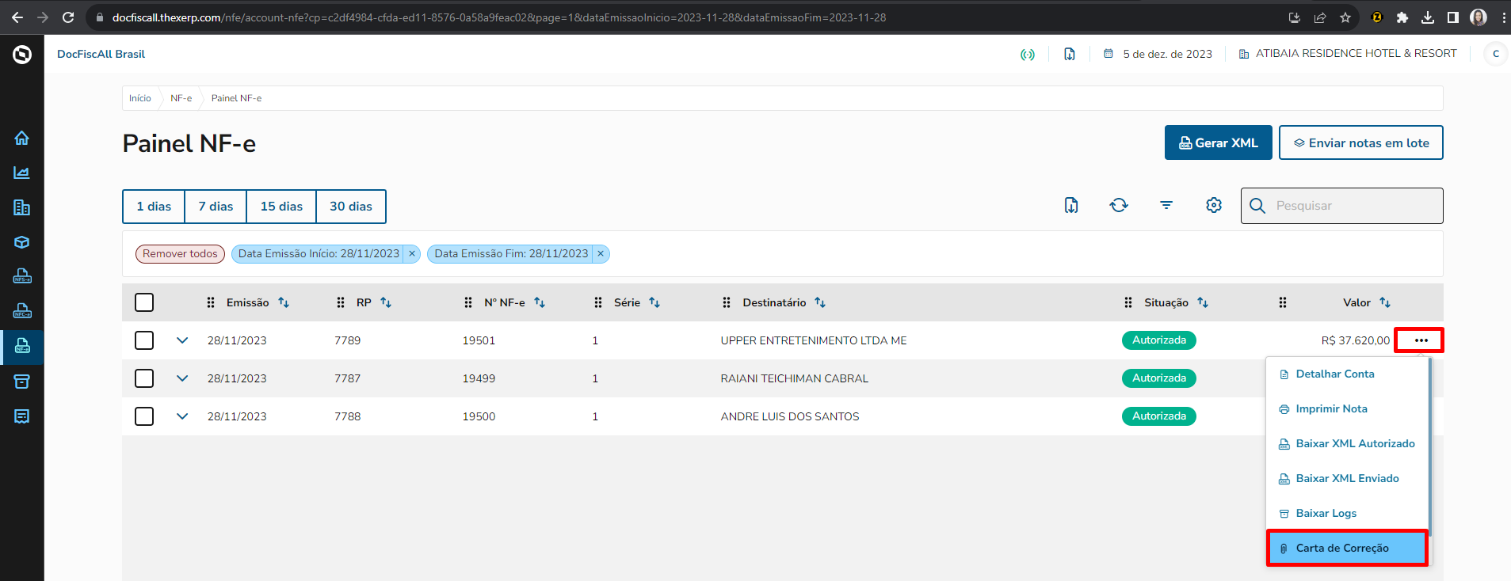Sort by Nº NF-e column arrows
The width and height of the screenshot is (1511, 581).
[540, 302]
